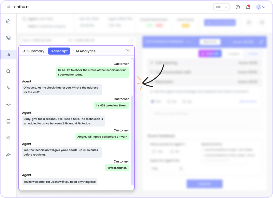The height and width of the screenshot is (198, 273).
Task: Open the Analytics bar-chart icon
Action: pos(8,54)
